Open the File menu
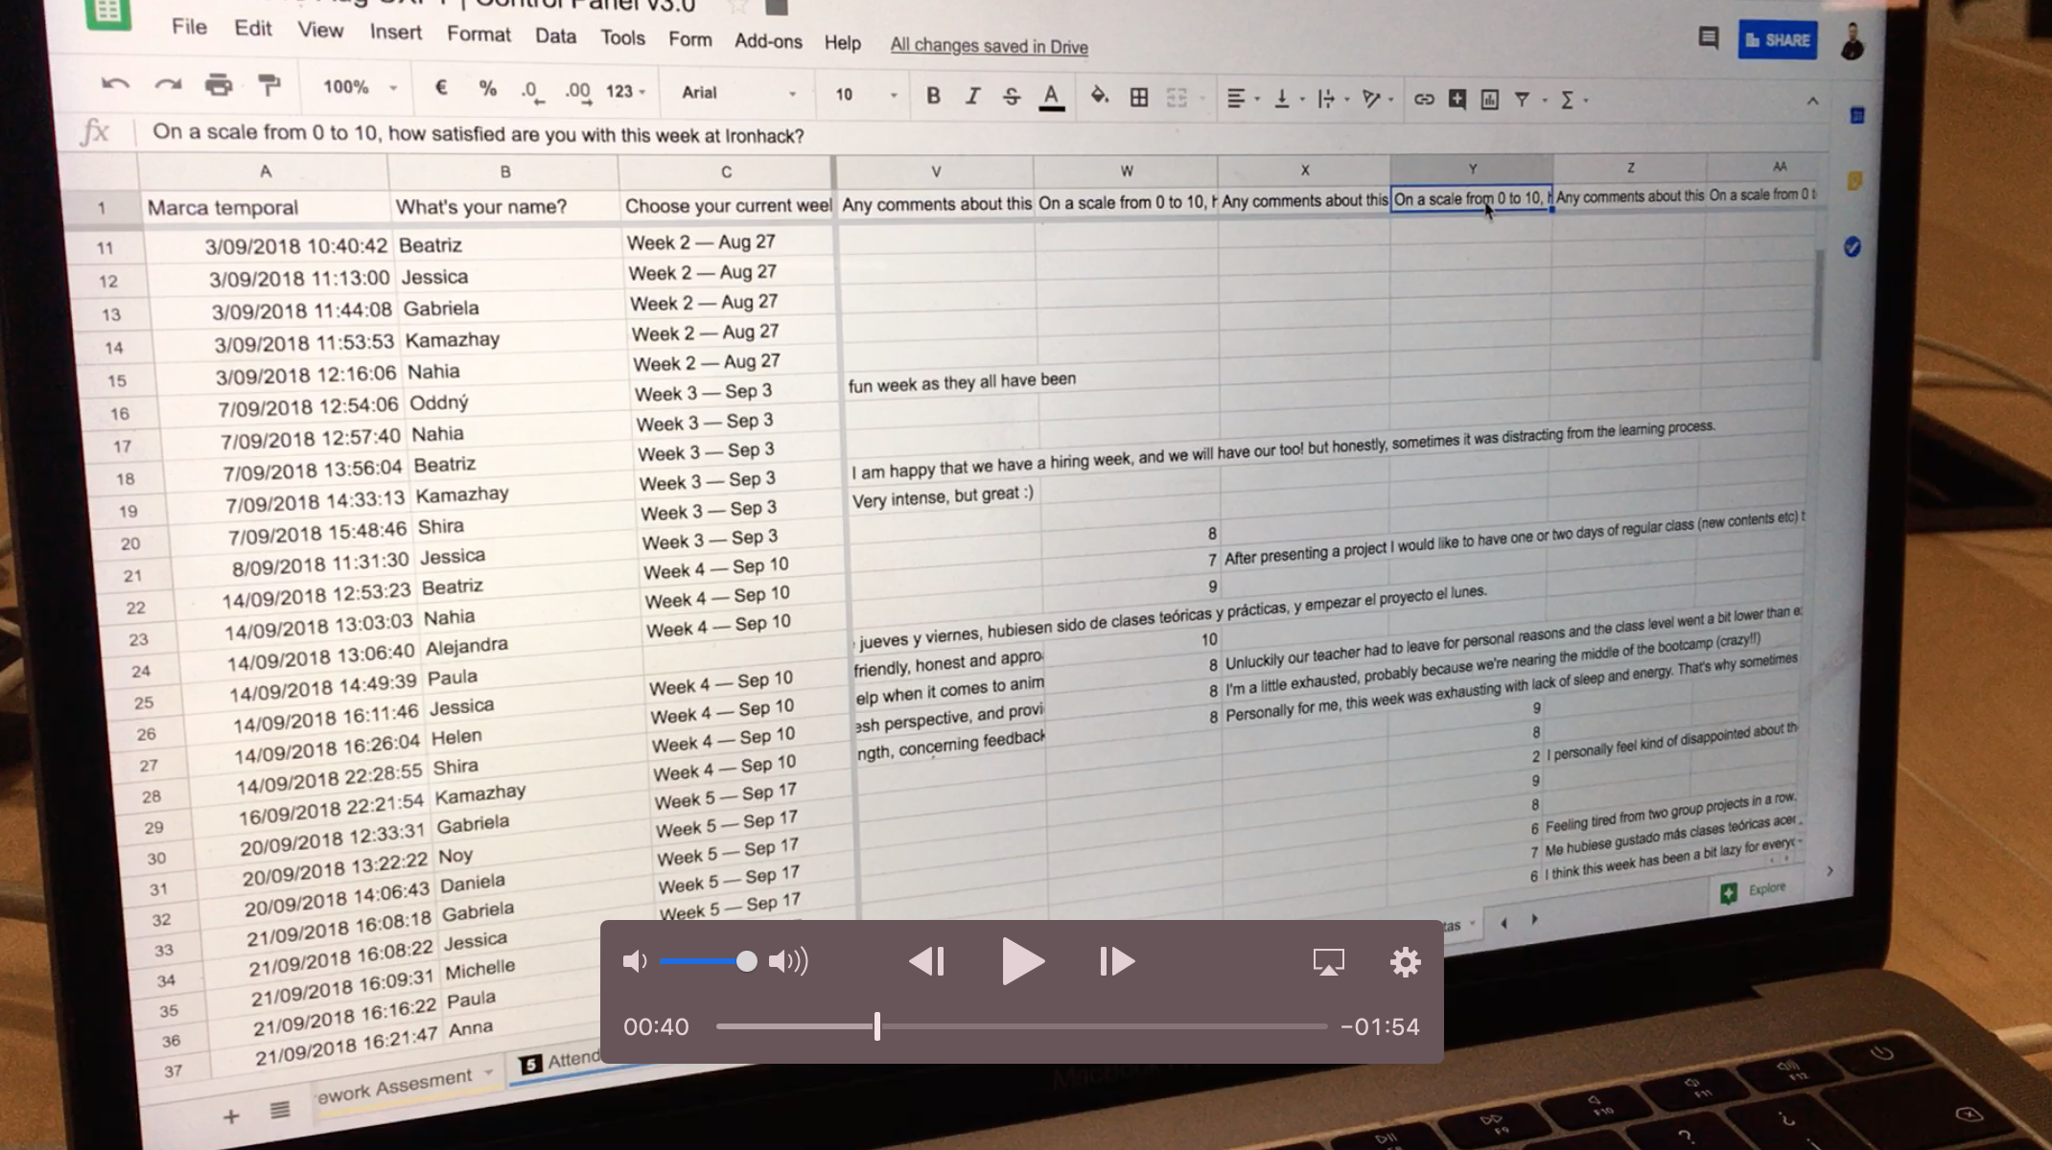The height and width of the screenshot is (1150, 2052). (189, 27)
